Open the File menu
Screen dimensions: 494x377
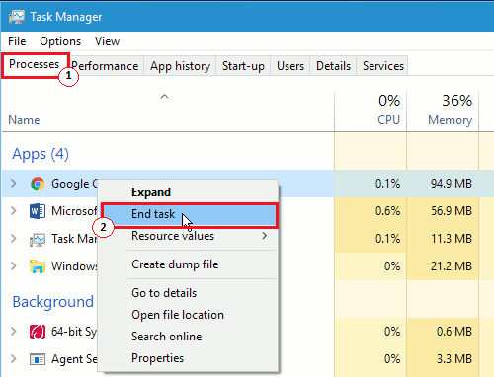17,41
